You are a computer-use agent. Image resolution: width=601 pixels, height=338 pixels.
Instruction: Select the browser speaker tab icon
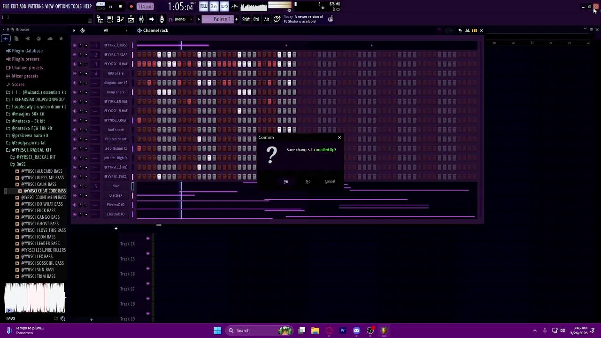tap(28, 38)
